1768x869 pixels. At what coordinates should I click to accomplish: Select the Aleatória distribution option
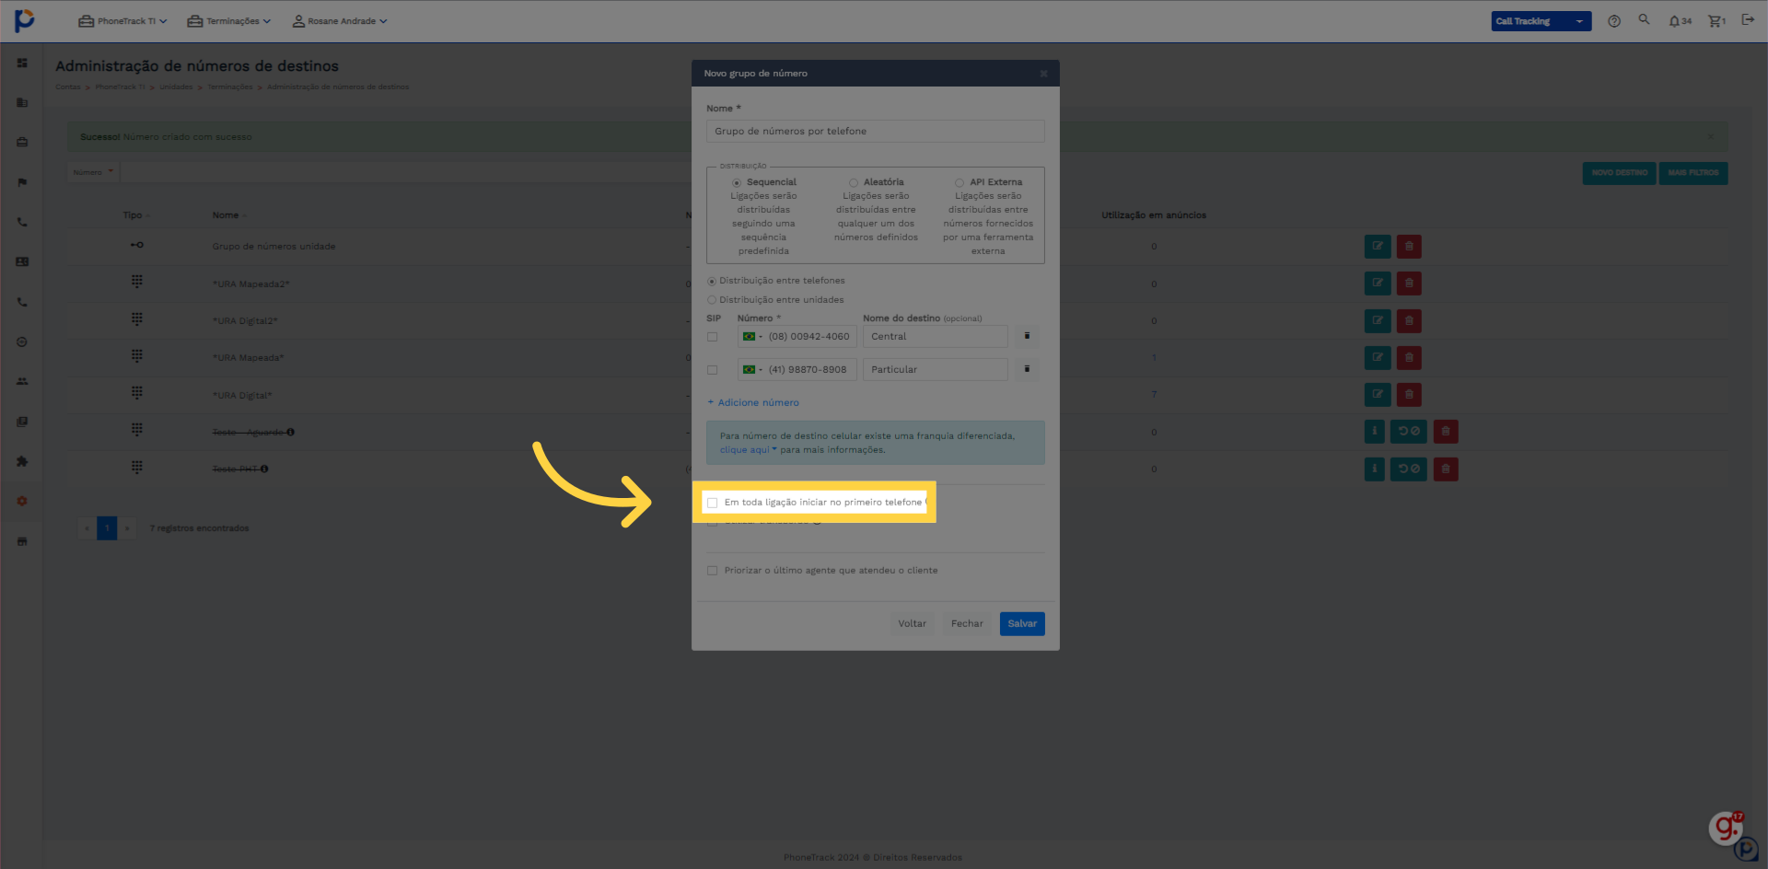854,183
